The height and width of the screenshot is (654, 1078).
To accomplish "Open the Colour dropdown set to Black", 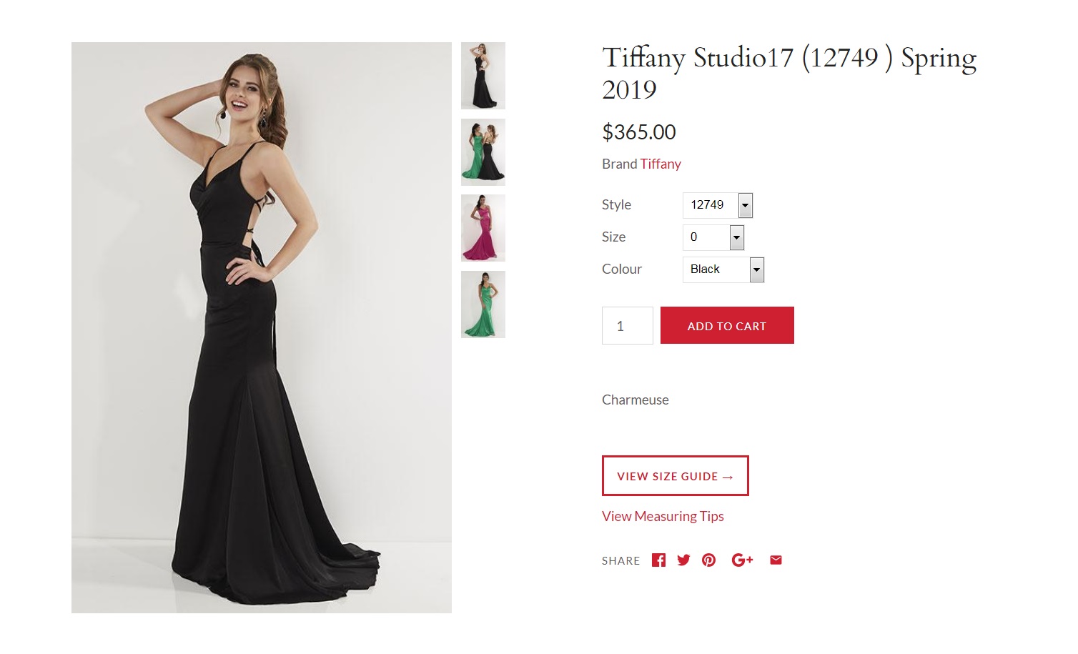I will [x=723, y=269].
